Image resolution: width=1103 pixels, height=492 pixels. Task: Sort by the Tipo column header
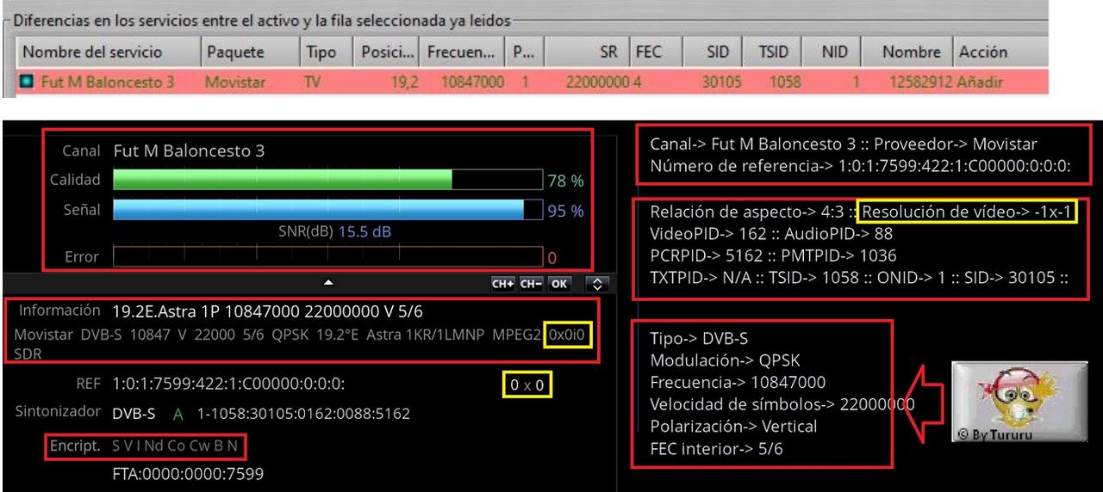click(326, 52)
